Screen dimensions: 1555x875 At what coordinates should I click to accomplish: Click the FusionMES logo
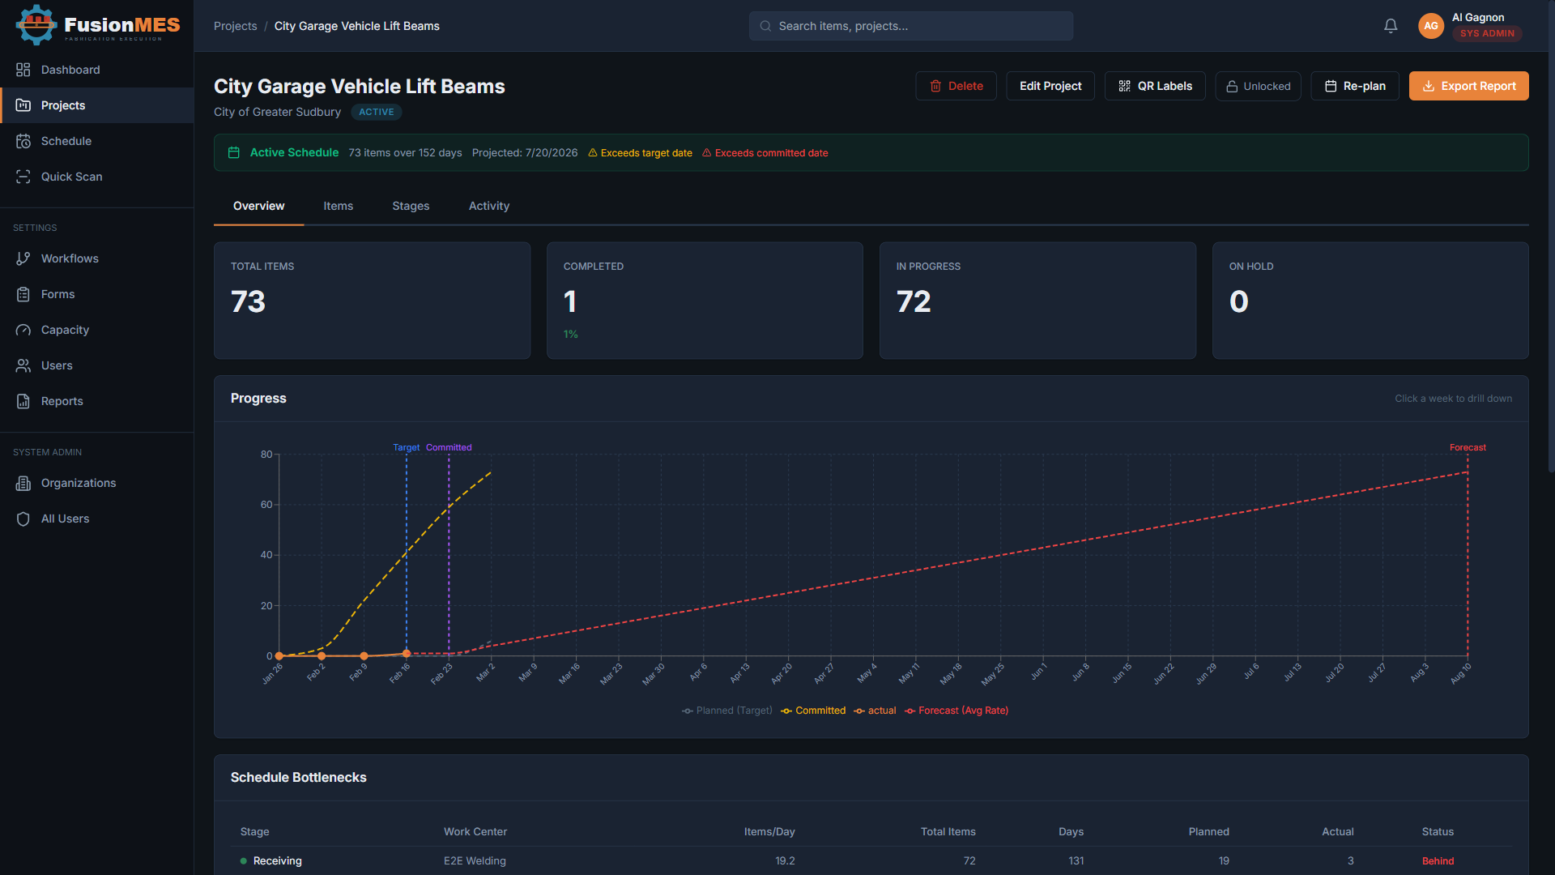(x=97, y=26)
